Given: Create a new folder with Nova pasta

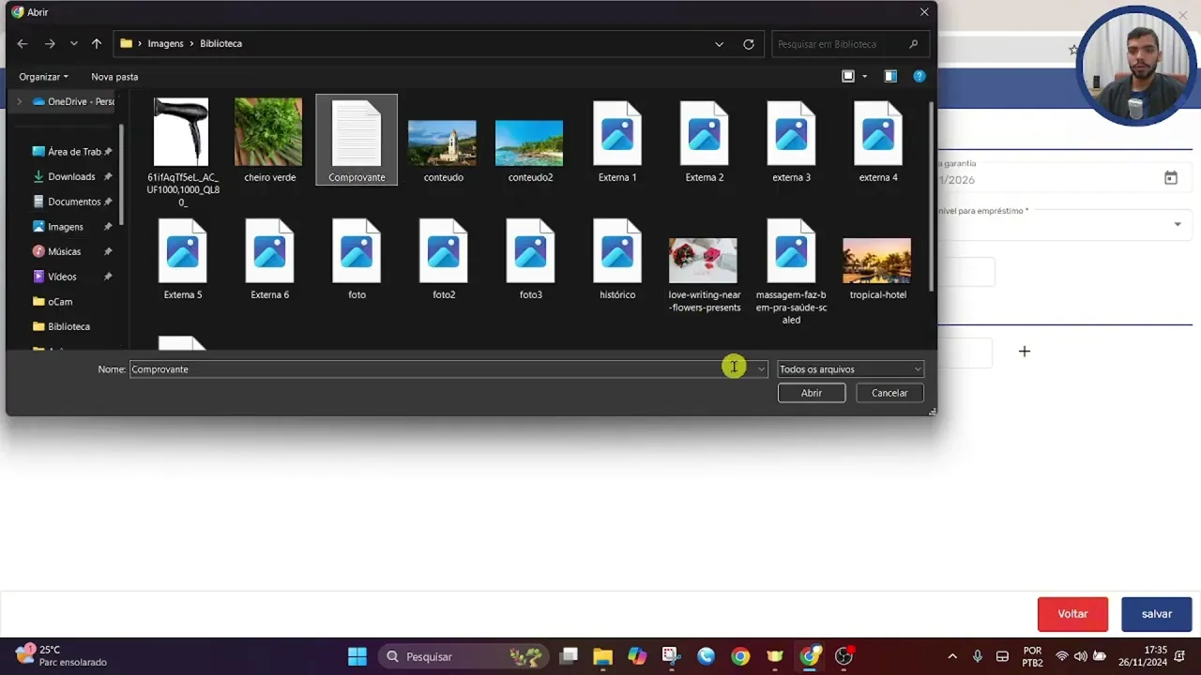Looking at the screenshot, I should [x=114, y=77].
